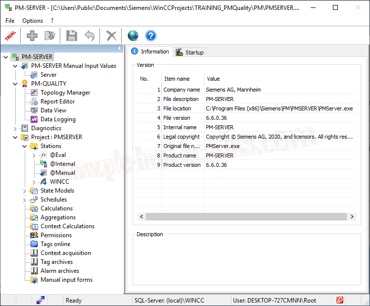370x306 pixels.
Task: Click the Undo arrow toolbar icon
Action: (x=90, y=36)
